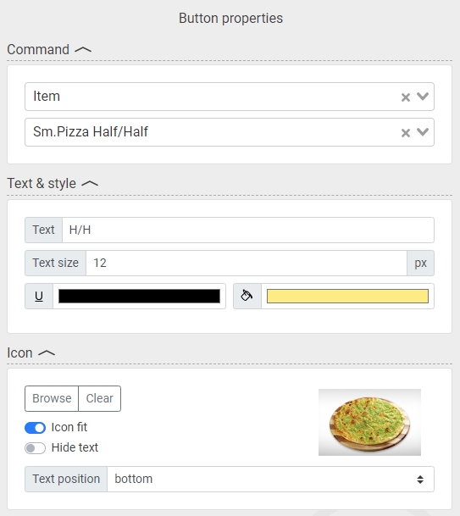Collapse the Icon section chevron
Screen dimensions: 460x516
click(47, 353)
